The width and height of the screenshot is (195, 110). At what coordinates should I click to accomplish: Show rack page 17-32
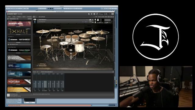tap(99, 17)
